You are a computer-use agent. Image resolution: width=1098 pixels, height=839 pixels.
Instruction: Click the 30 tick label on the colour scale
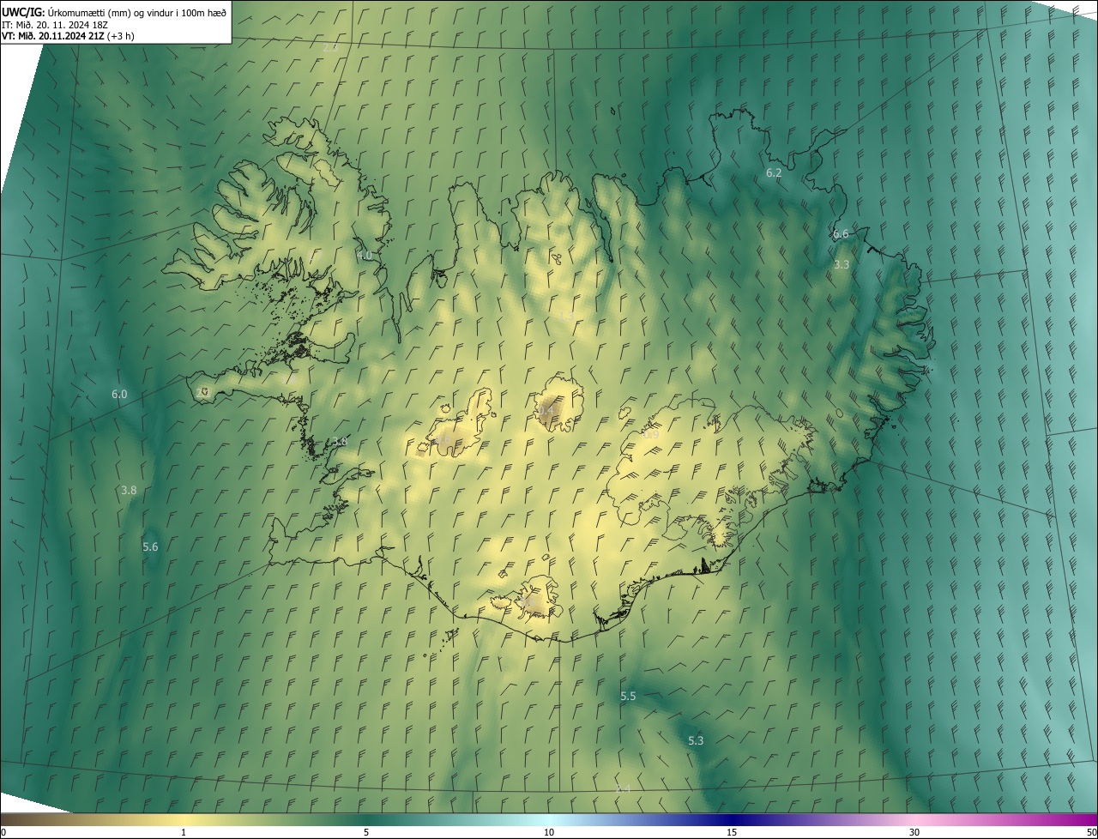914,833
